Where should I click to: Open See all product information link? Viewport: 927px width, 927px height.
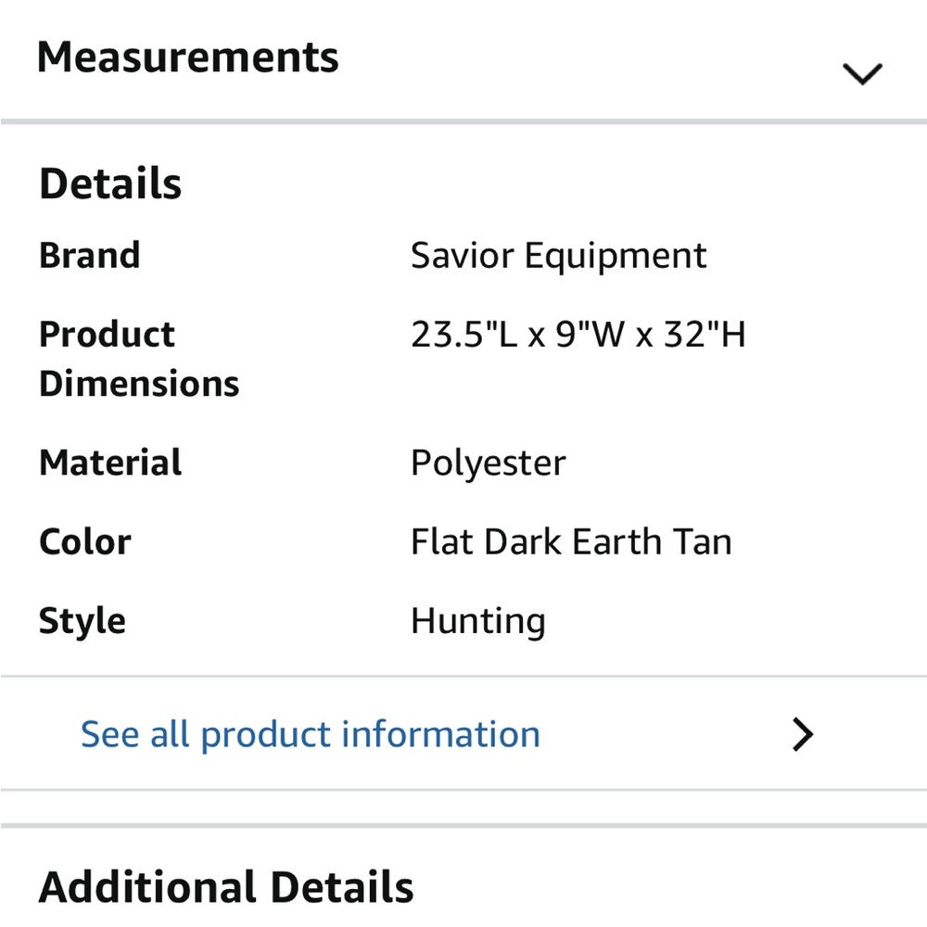coord(310,735)
